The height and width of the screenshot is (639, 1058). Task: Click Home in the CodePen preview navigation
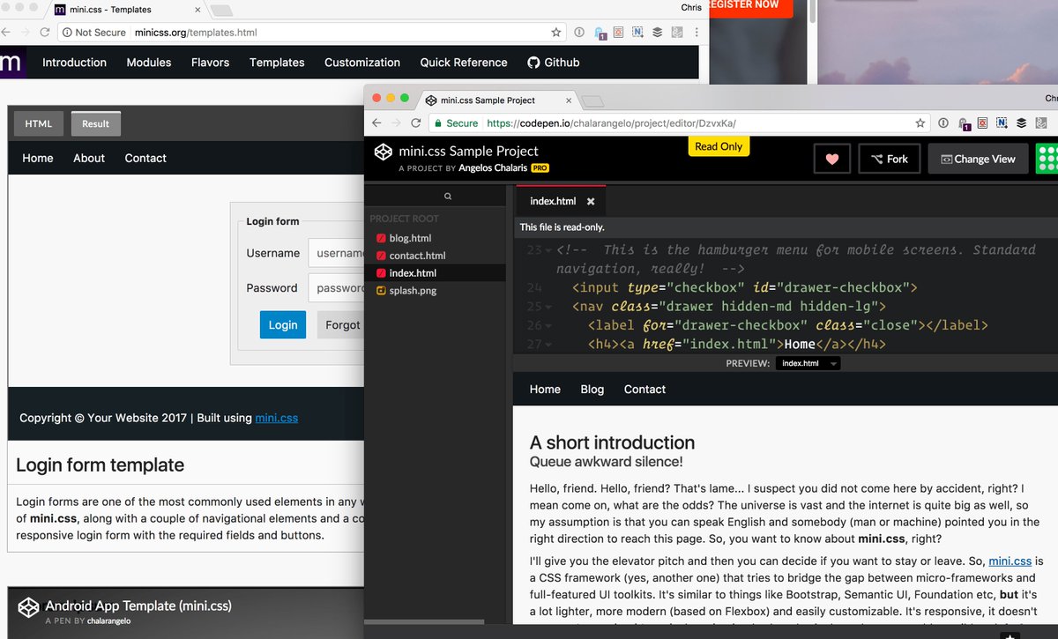(545, 390)
